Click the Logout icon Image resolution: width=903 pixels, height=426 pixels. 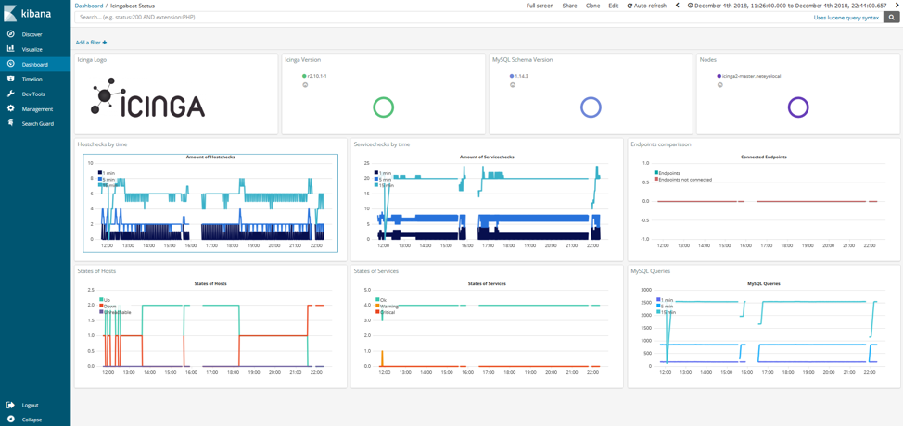point(10,405)
